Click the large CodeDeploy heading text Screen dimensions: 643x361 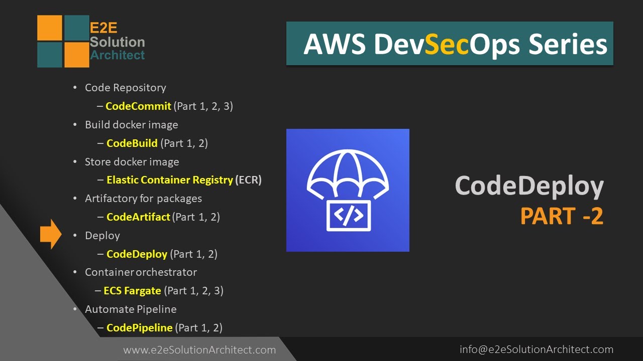[x=529, y=186]
